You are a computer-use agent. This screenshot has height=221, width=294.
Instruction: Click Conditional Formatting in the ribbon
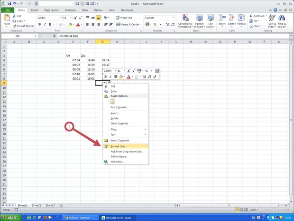coord(185,20)
